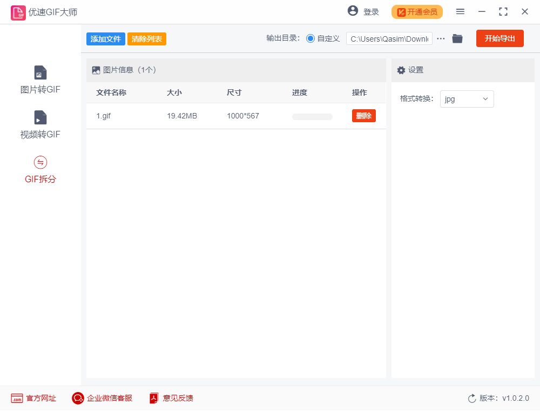
Task: Click the output directory path input field
Action: click(389, 38)
